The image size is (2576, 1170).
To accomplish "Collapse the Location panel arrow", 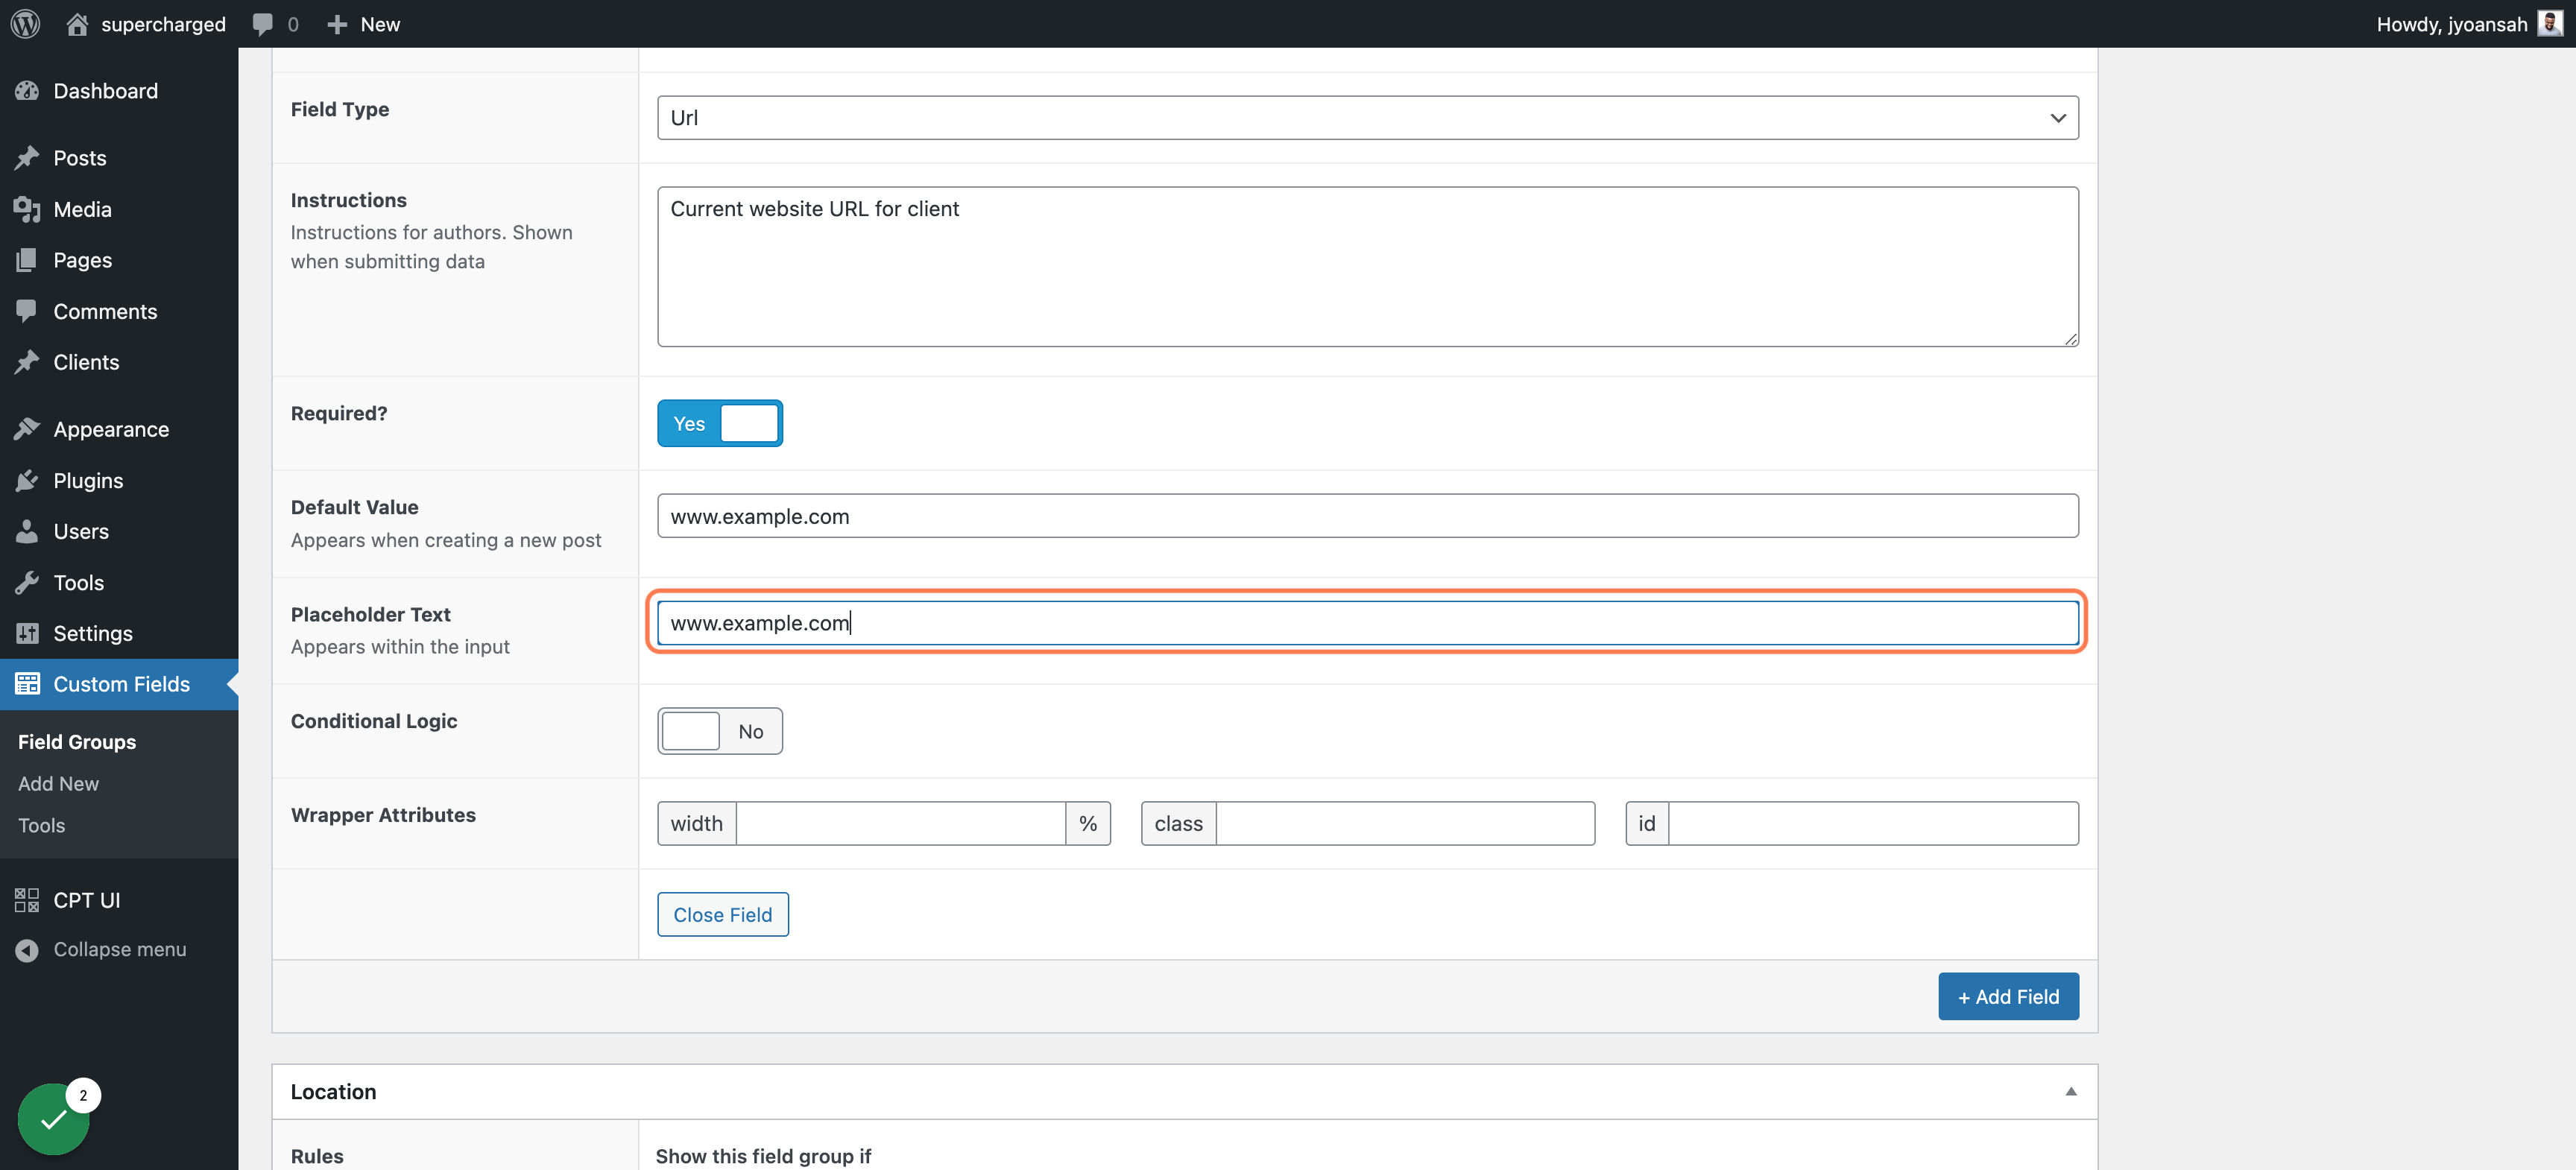I will point(2070,1092).
